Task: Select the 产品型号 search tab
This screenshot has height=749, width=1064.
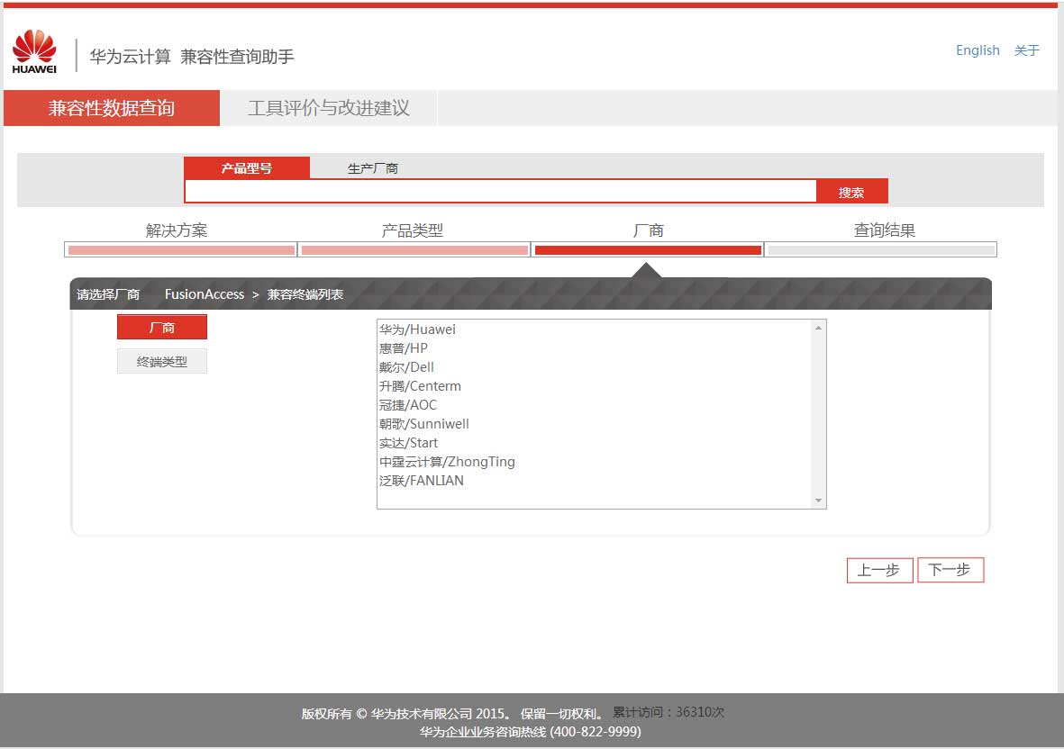Action: [x=247, y=168]
